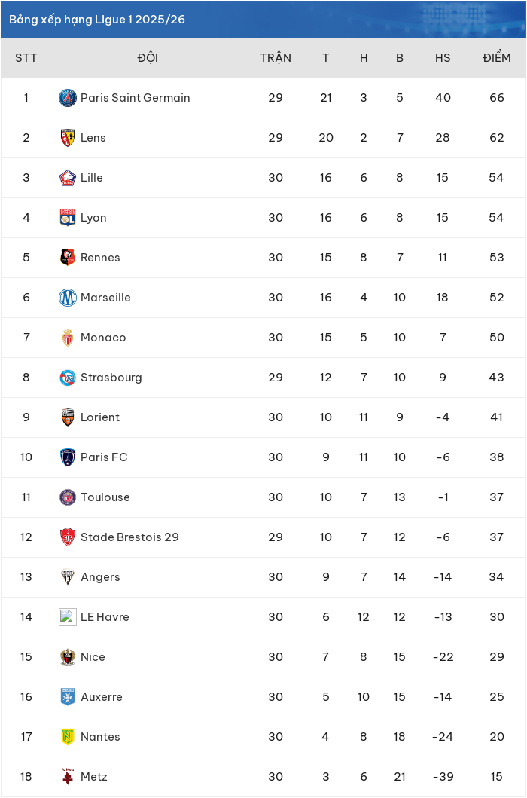Click the Paris Saint Germain club logo
Viewport: 527px width, 798px height.
click(x=68, y=98)
